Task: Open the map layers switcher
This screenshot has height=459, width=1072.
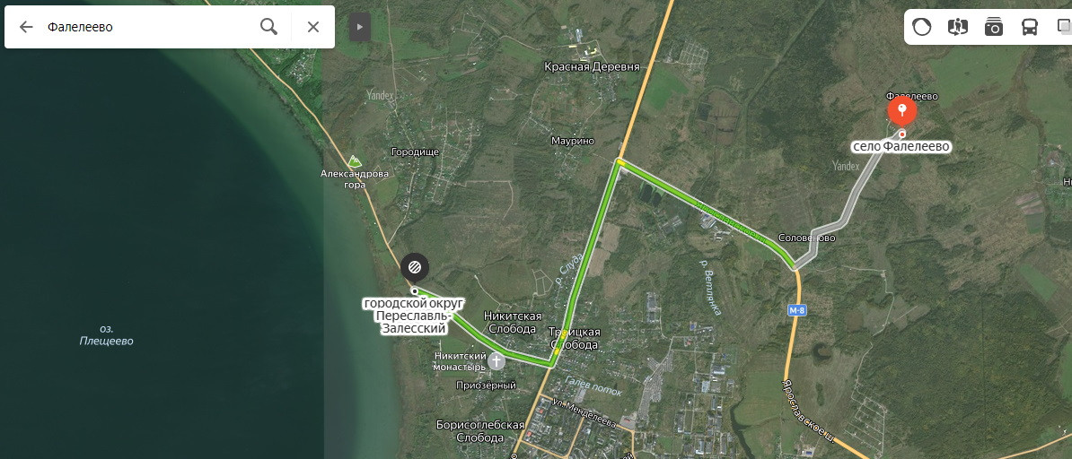Action: (1064, 27)
